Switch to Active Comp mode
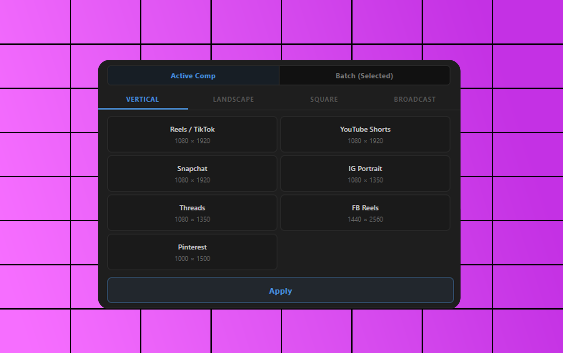The image size is (563, 353). click(x=193, y=76)
